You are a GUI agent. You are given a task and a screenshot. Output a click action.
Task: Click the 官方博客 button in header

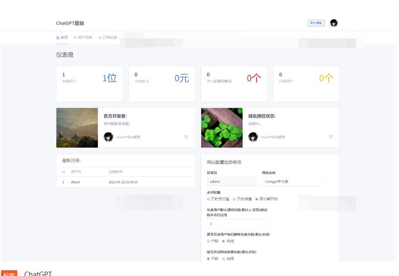[316, 23]
